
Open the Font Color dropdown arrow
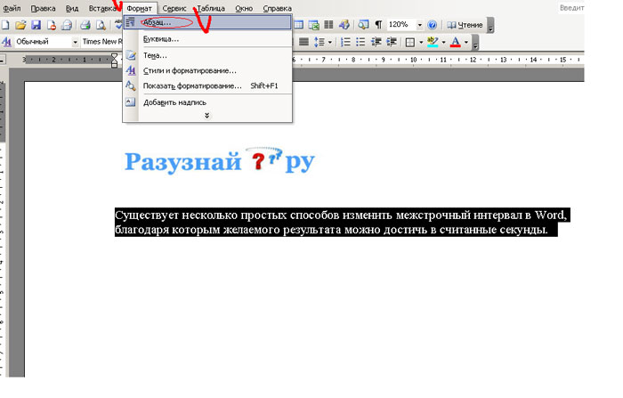[x=466, y=42]
